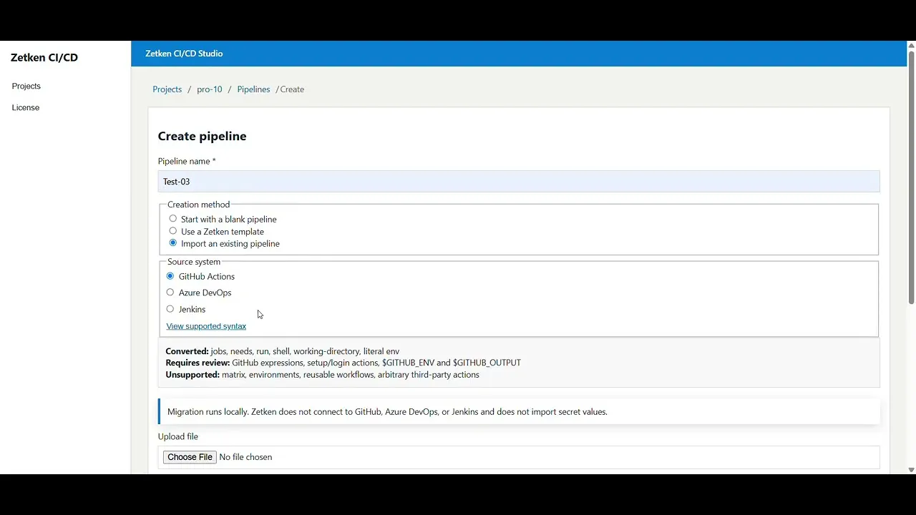Click the 'Zetken CI/CD Studio' header title
Image resolution: width=916 pixels, height=515 pixels.
tap(184, 54)
